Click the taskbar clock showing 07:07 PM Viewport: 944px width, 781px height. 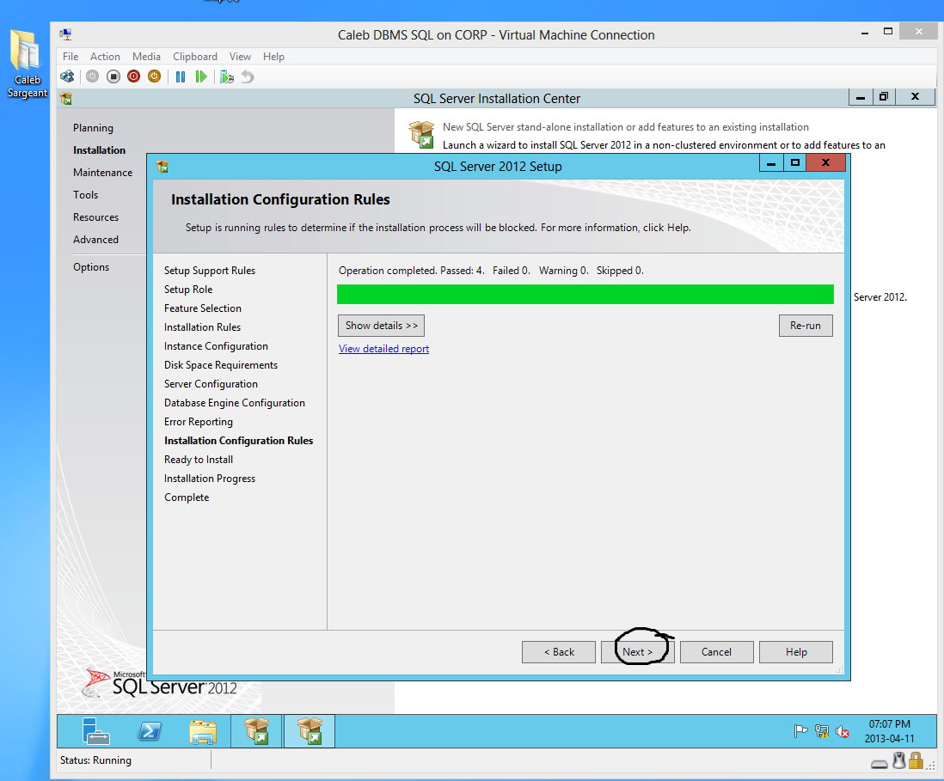point(889,731)
